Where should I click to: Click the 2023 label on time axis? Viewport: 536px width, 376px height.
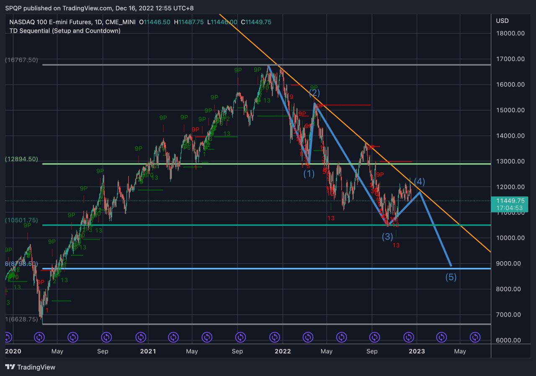coord(417,351)
